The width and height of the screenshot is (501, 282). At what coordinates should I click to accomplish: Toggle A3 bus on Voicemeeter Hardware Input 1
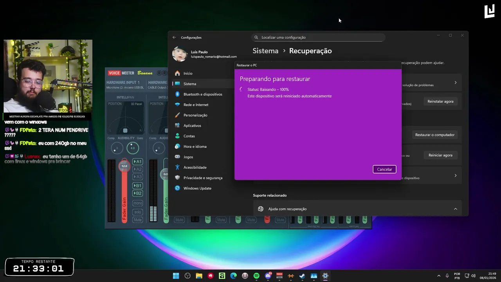coord(137,177)
